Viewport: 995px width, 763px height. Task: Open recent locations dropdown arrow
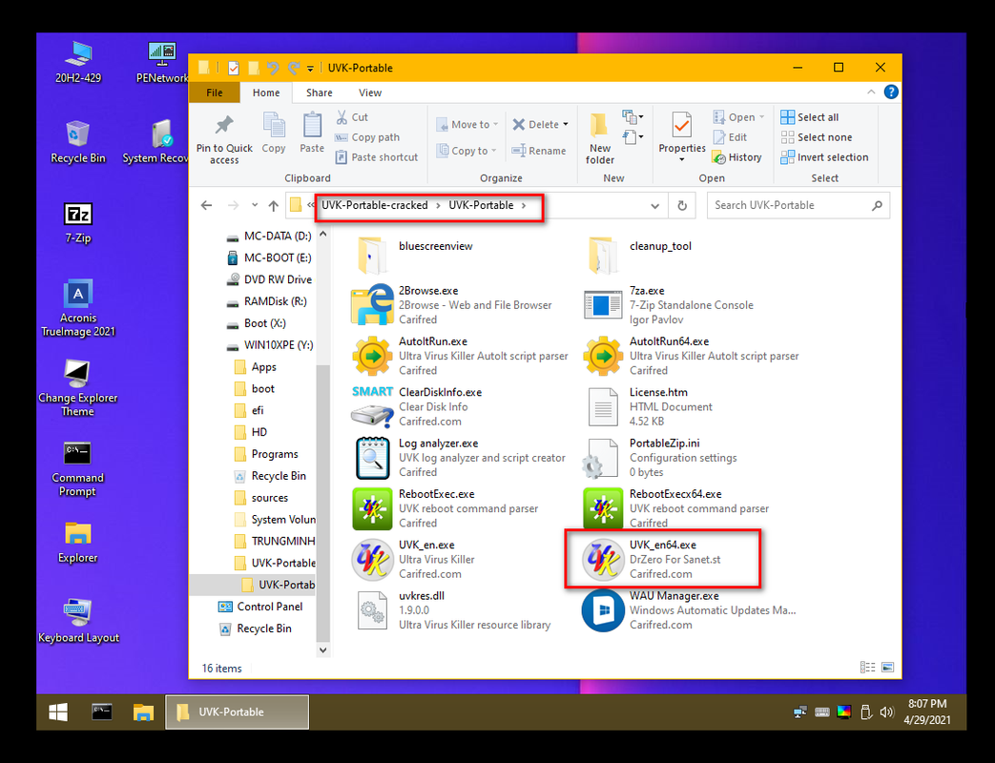pos(255,205)
